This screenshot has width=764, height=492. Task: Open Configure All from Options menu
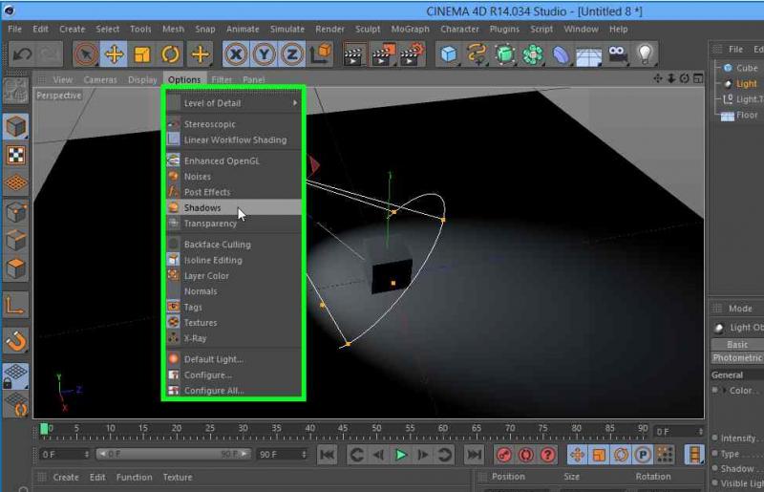pyautogui.click(x=233, y=391)
